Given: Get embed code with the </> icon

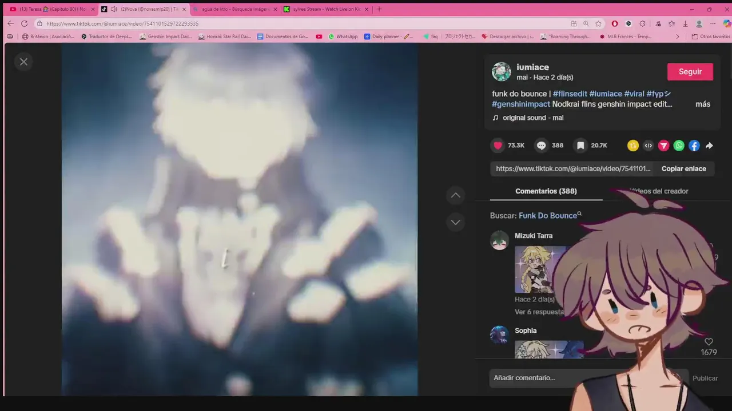Looking at the screenshot, I should pos(648,146).
